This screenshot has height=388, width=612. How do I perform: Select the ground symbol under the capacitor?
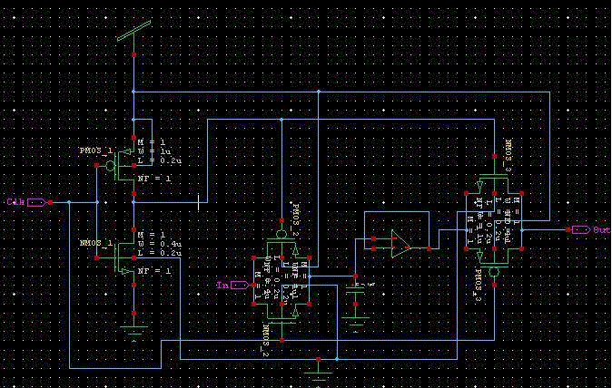tap(356, 320)
